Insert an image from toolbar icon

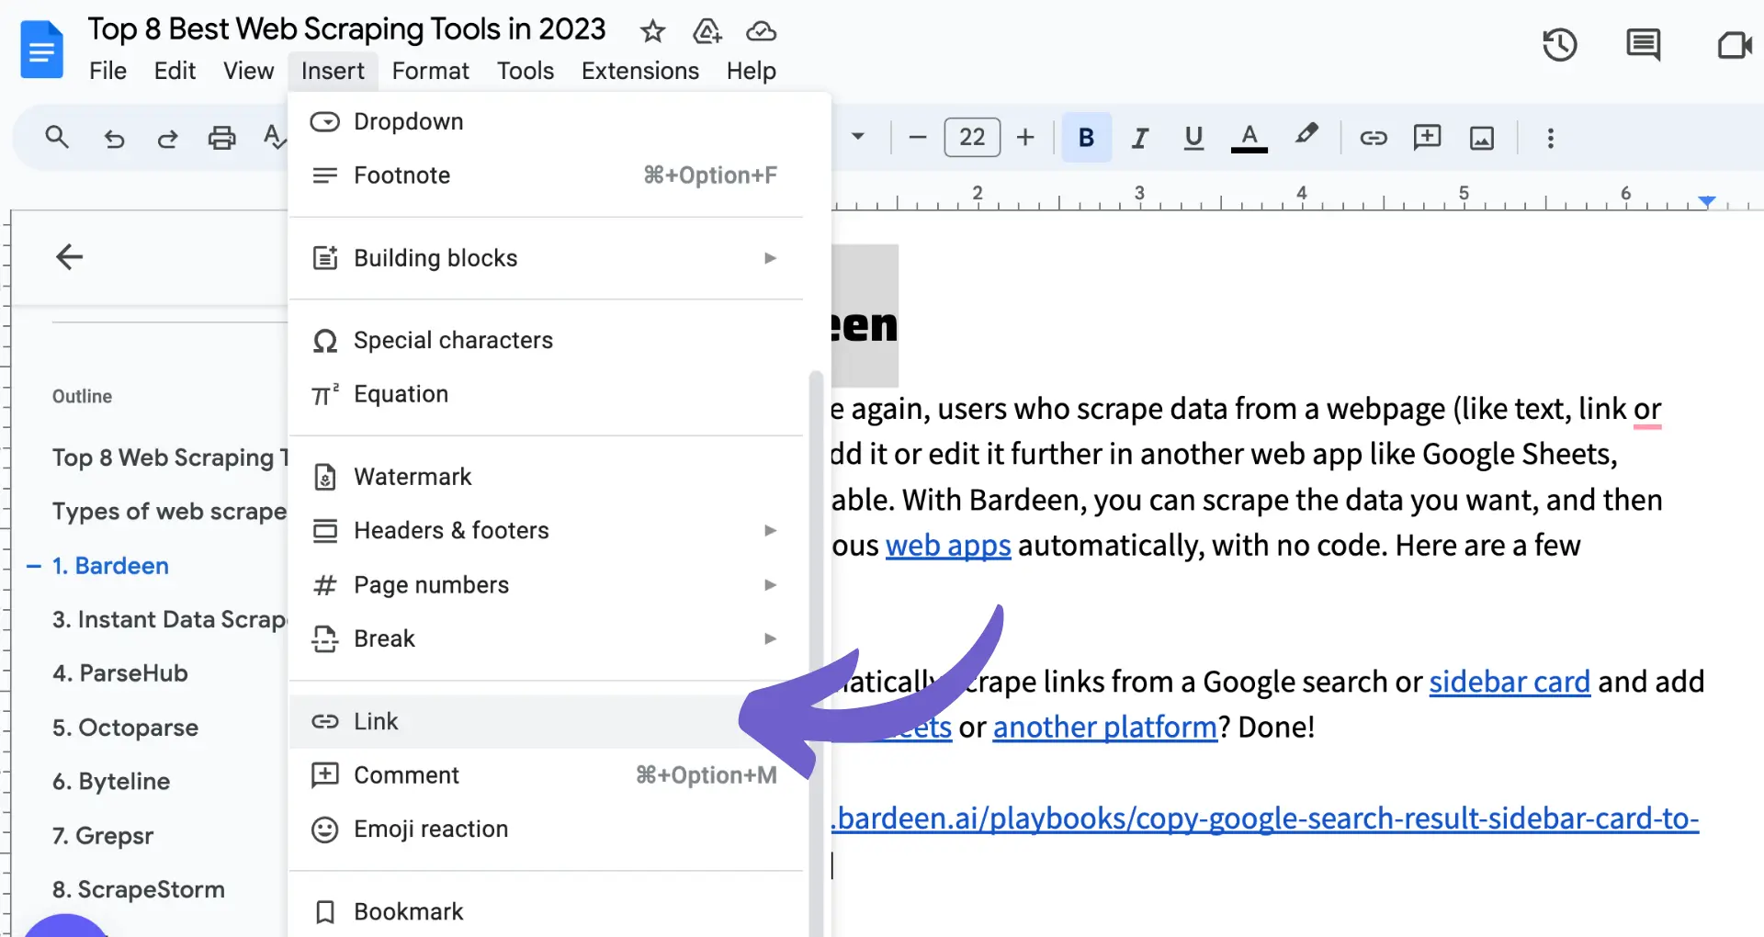[1481, 138]
